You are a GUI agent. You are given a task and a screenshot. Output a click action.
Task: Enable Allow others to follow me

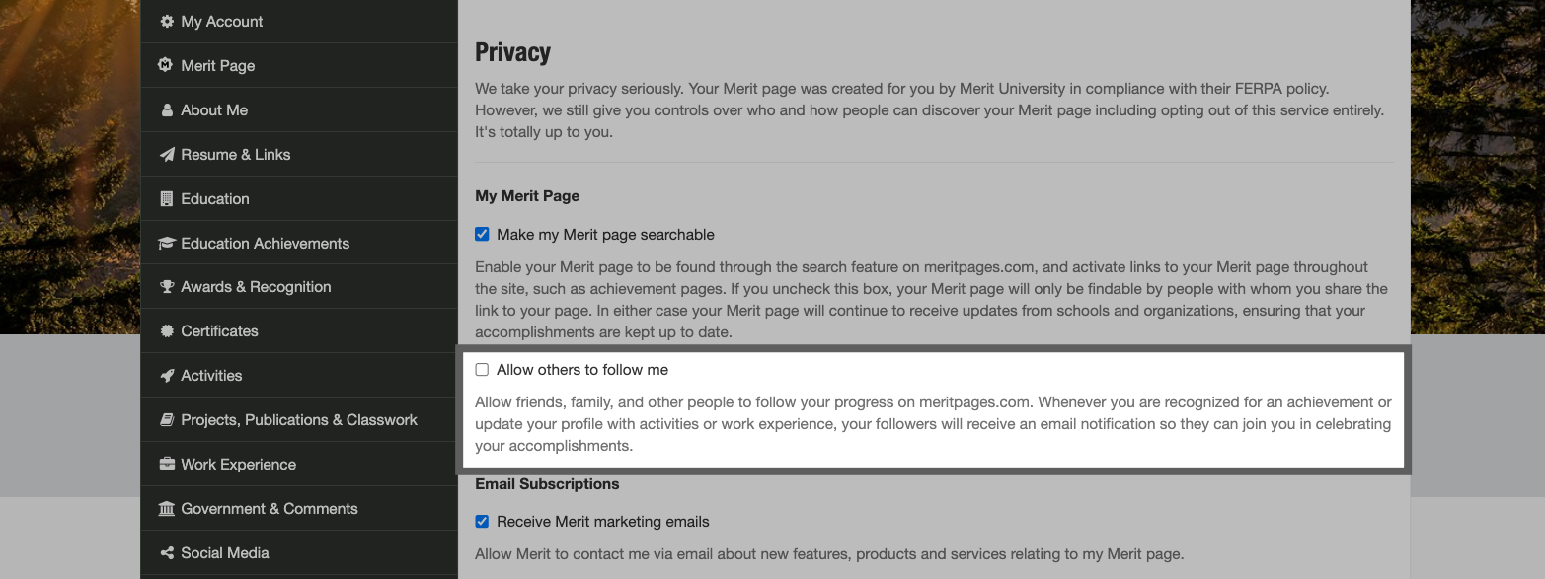[x=482, y=370]
